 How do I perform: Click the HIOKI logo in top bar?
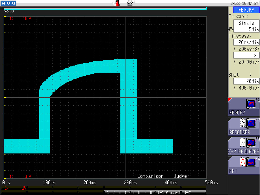click(x=8, y=3)
